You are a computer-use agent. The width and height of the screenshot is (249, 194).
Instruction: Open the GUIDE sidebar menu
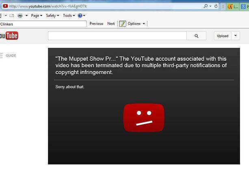pos(8,55)
